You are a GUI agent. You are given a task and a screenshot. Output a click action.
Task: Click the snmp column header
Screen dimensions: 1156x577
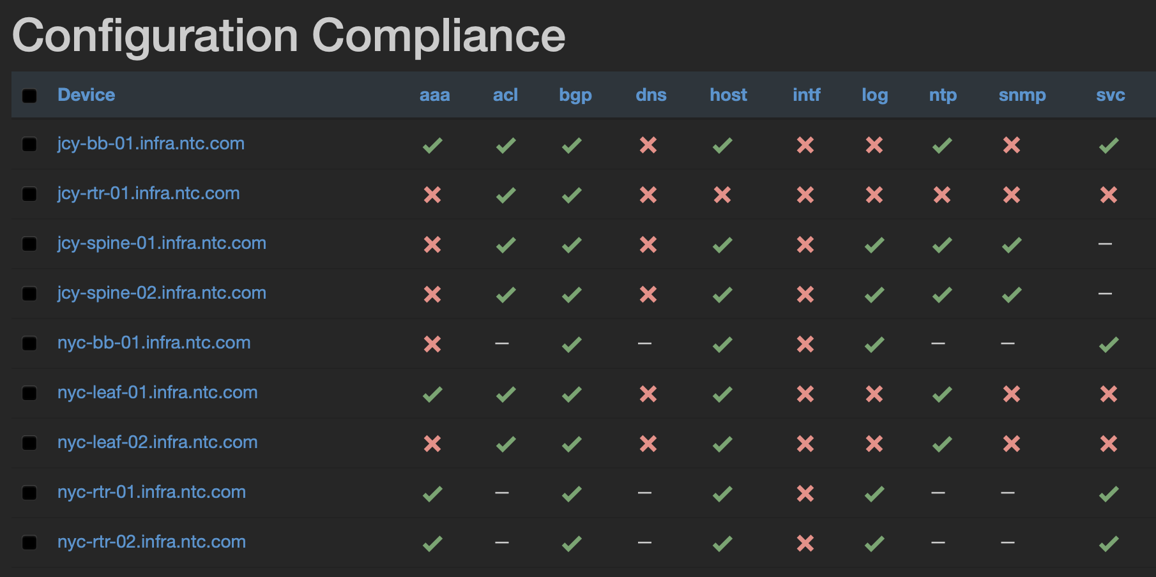coord(1022,95)
